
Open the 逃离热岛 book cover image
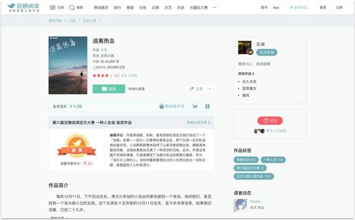pyautogui.click(x=68, y=66)
